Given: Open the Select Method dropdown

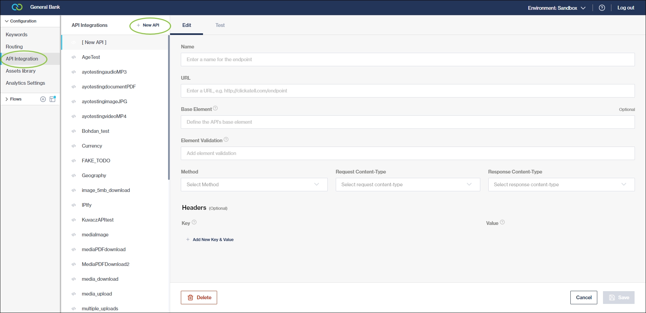Looking at the screenshot, I should click(254, 185).
